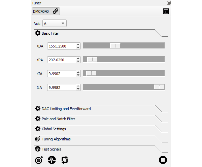Decrement the KPA value with down arrow
Image resolution: width=202 pixels, height=167 pixels.
coord(78,61)
